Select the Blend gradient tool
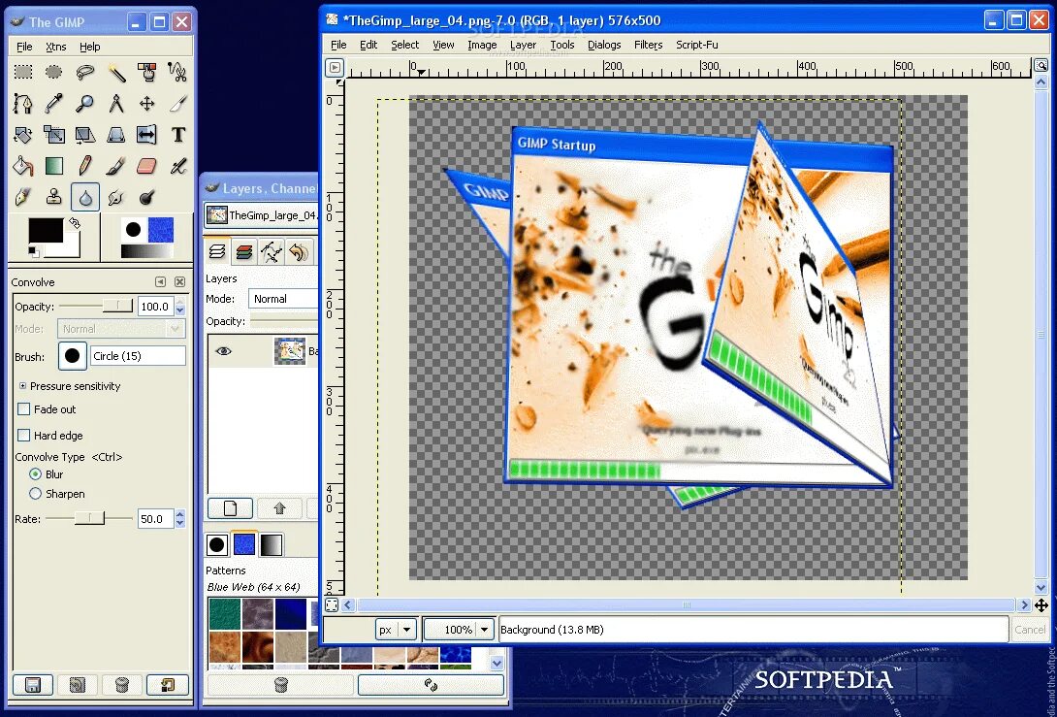The image size is (1057, 717). tap(54, 165)
